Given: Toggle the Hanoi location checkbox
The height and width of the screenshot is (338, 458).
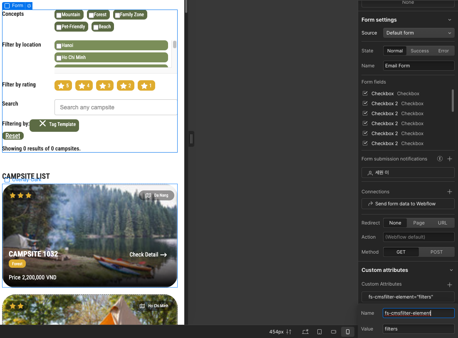Looking at the screenshot, I should 59,46.
